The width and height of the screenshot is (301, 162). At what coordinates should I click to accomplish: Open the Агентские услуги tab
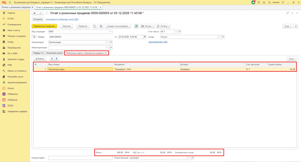tap(54, 53)
